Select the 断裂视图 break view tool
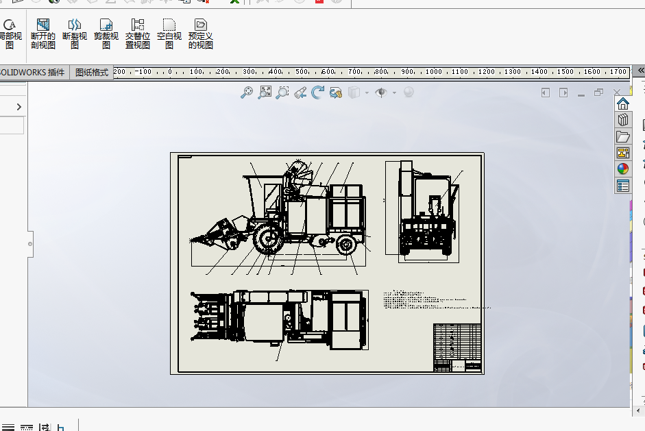This screenshot has width=645, height=431. click(x=75, y=34)
